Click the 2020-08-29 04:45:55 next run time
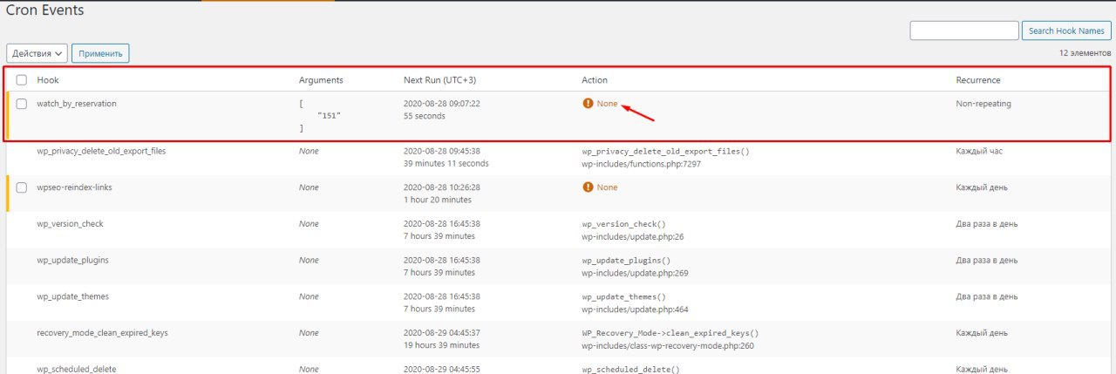Image resolution: width=1116 pixels, height=374 pixels. (442, 370)
